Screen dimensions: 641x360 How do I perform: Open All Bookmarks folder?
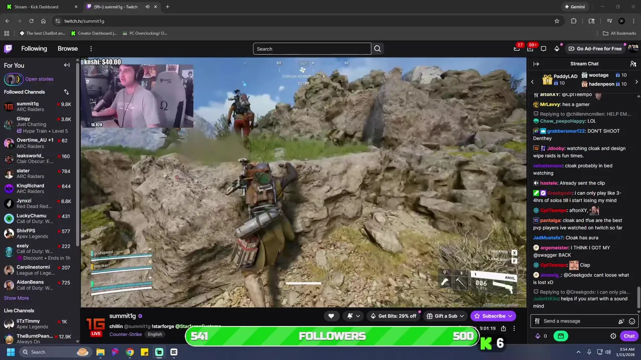click(619, 33)
